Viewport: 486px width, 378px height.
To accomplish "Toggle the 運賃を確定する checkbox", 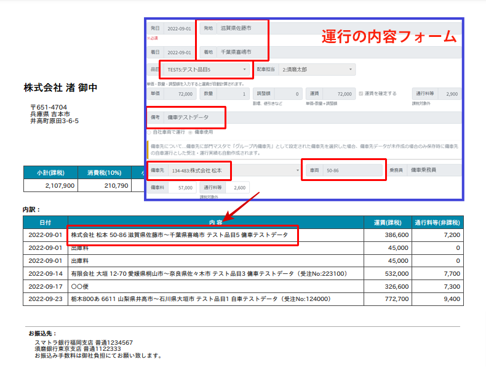I will click(x=361, y=94).
